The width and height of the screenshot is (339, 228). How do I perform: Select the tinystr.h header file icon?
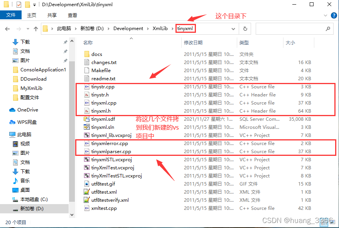coord(87,95)
